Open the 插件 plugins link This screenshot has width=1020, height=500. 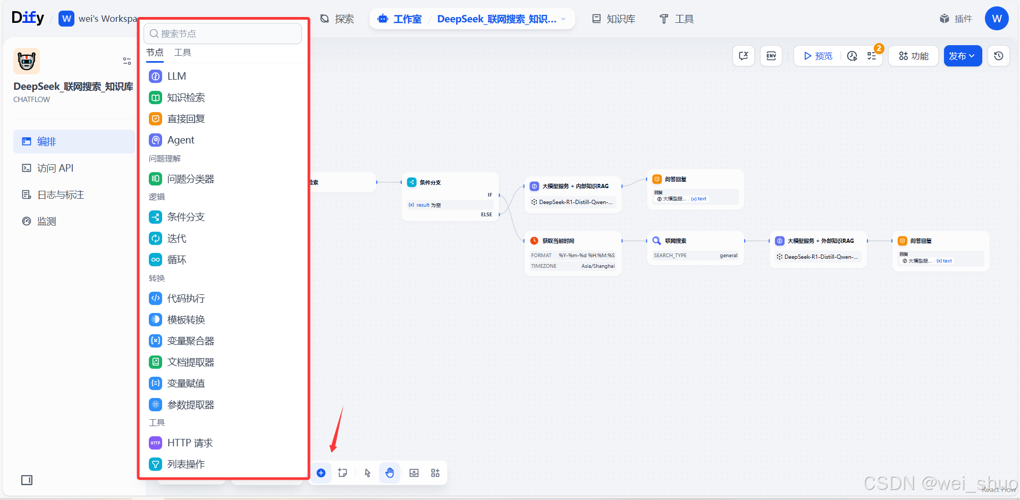(x=956, y=19)
